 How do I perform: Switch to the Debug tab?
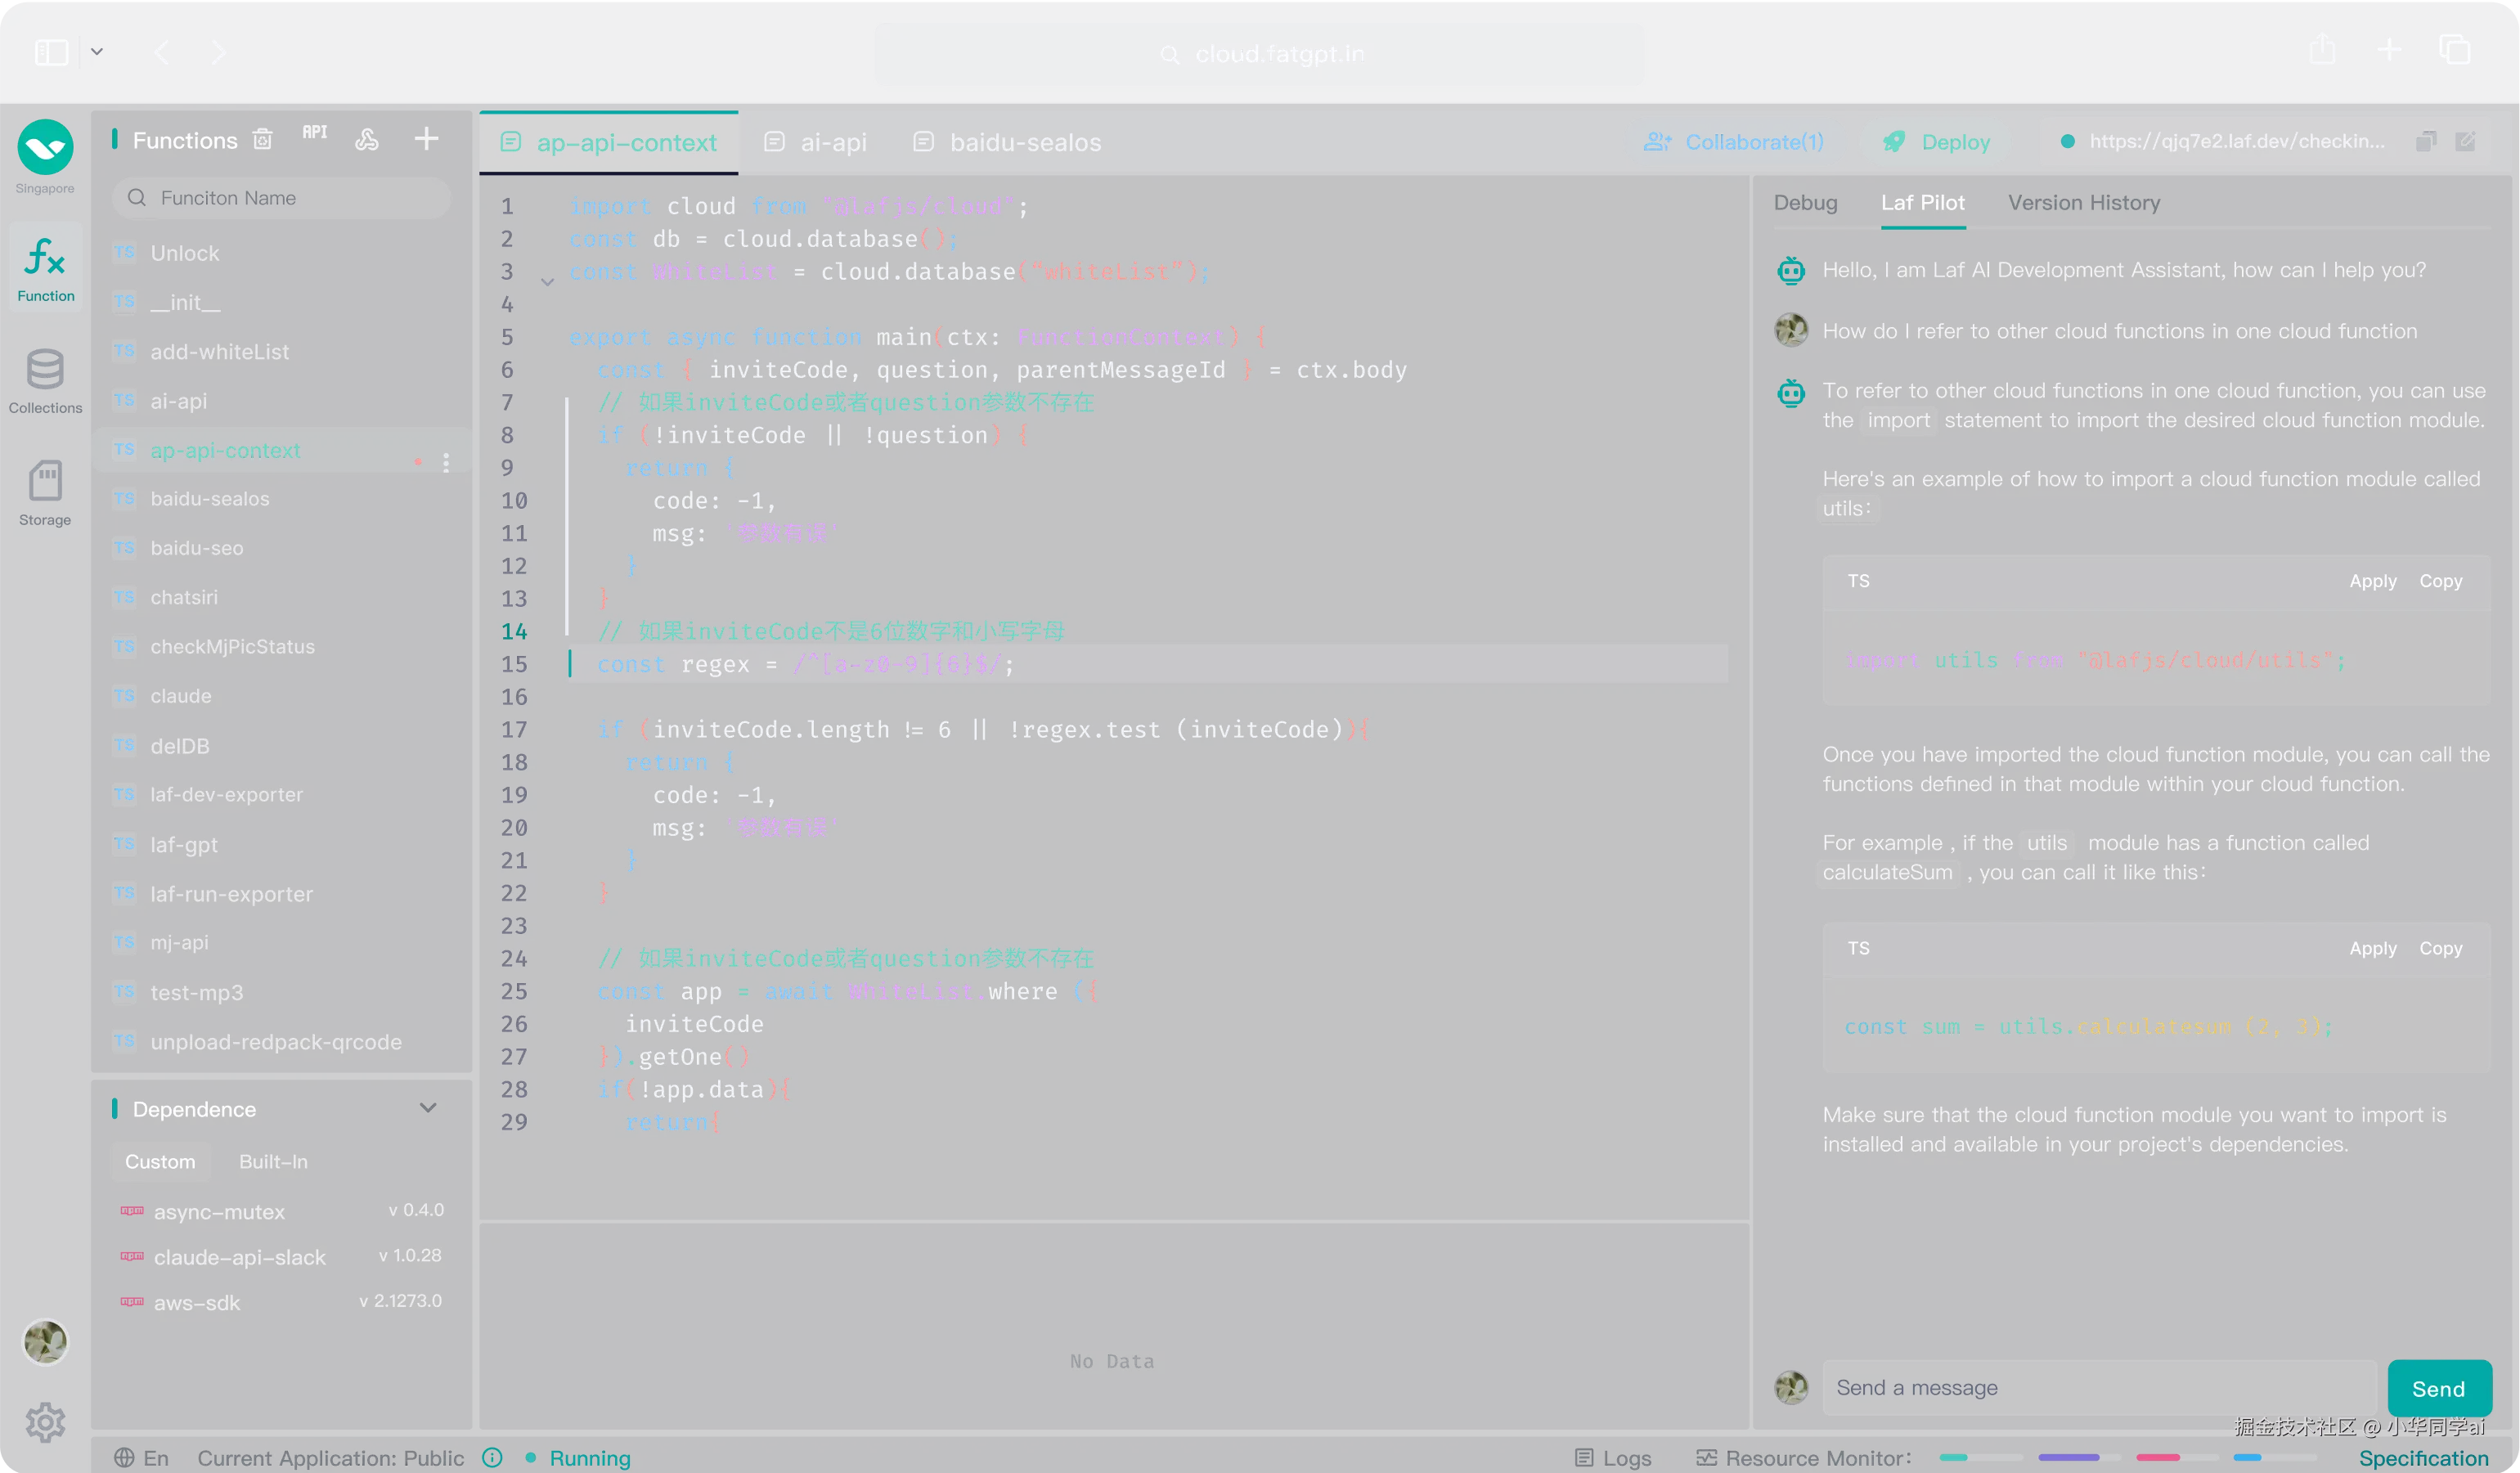pos(1805,203)
